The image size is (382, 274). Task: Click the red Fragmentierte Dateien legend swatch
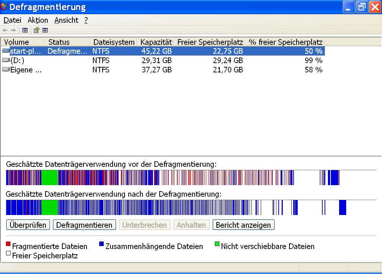(x=8, y=244)
